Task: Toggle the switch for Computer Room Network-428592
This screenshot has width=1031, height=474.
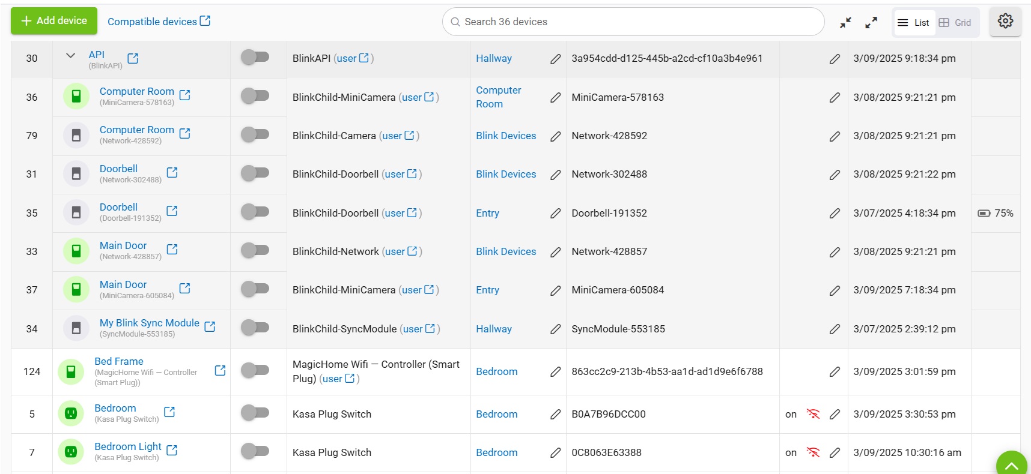Action: pos(255,134)
